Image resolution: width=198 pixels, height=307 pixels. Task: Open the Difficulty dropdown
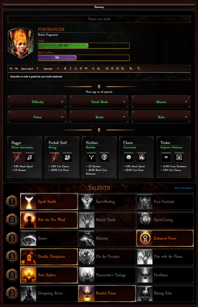[37, 102]
